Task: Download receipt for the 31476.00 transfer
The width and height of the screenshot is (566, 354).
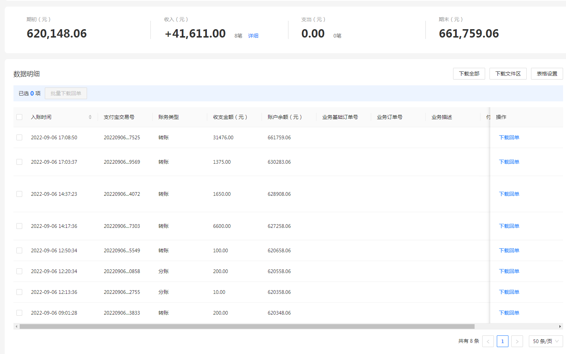Action: (509, 137)
